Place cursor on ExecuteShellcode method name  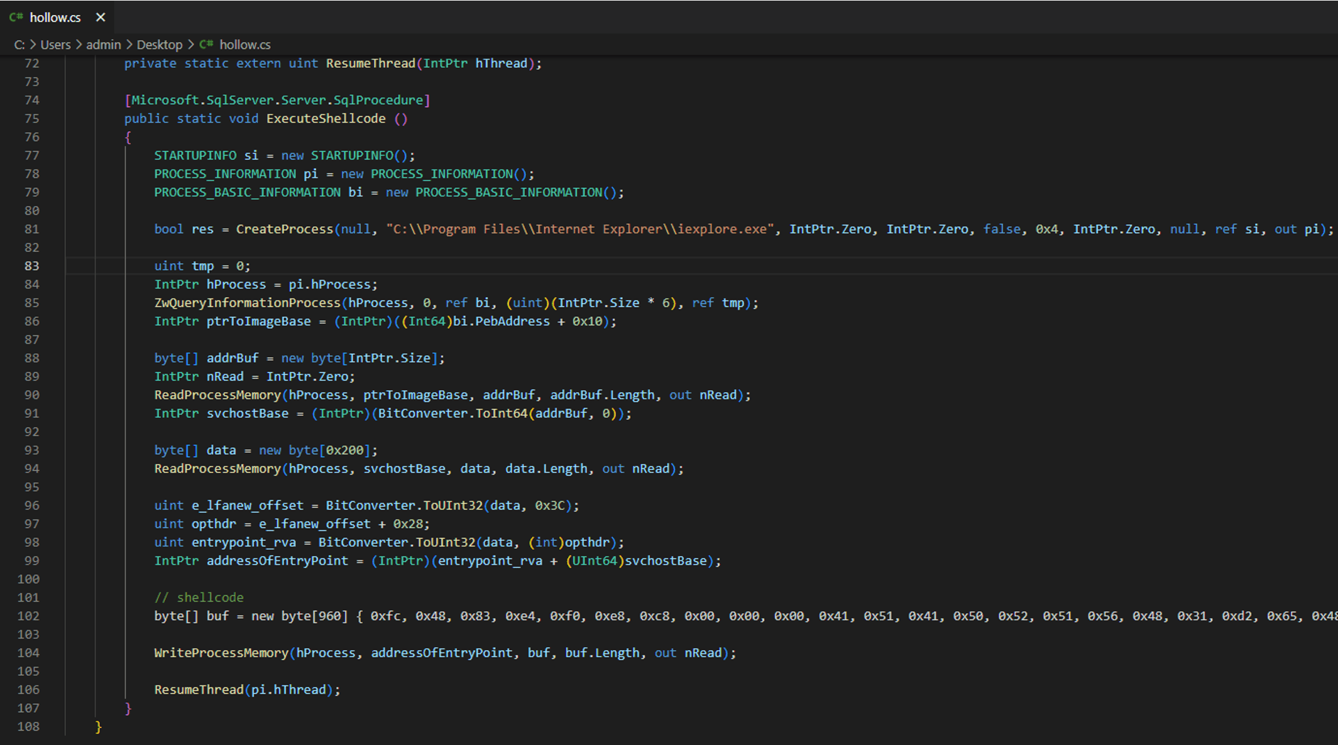pos(326,119)
